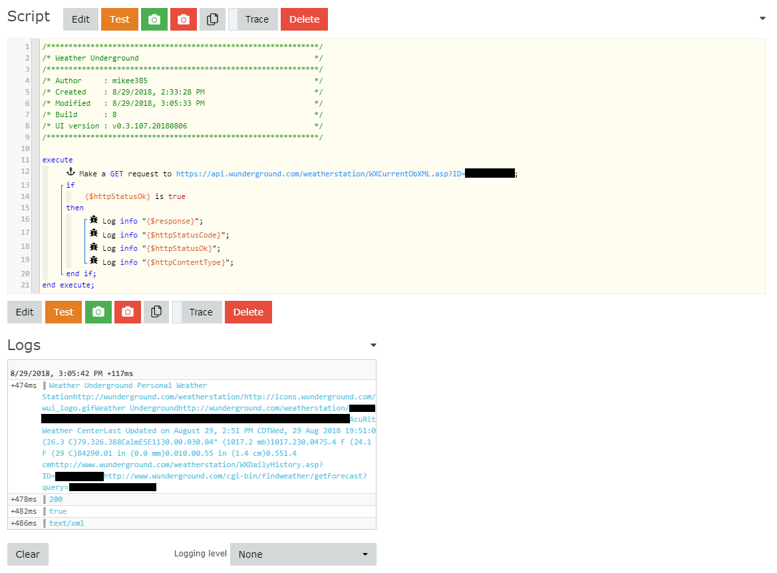Toggle Trace in the toolbar below the script

tap(197, 312)
